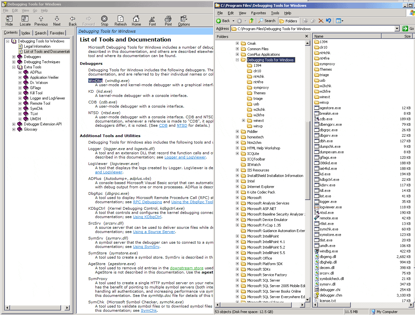
Task: Click the Explorer Search toolbar button
Action: click(x=267, y=21)
